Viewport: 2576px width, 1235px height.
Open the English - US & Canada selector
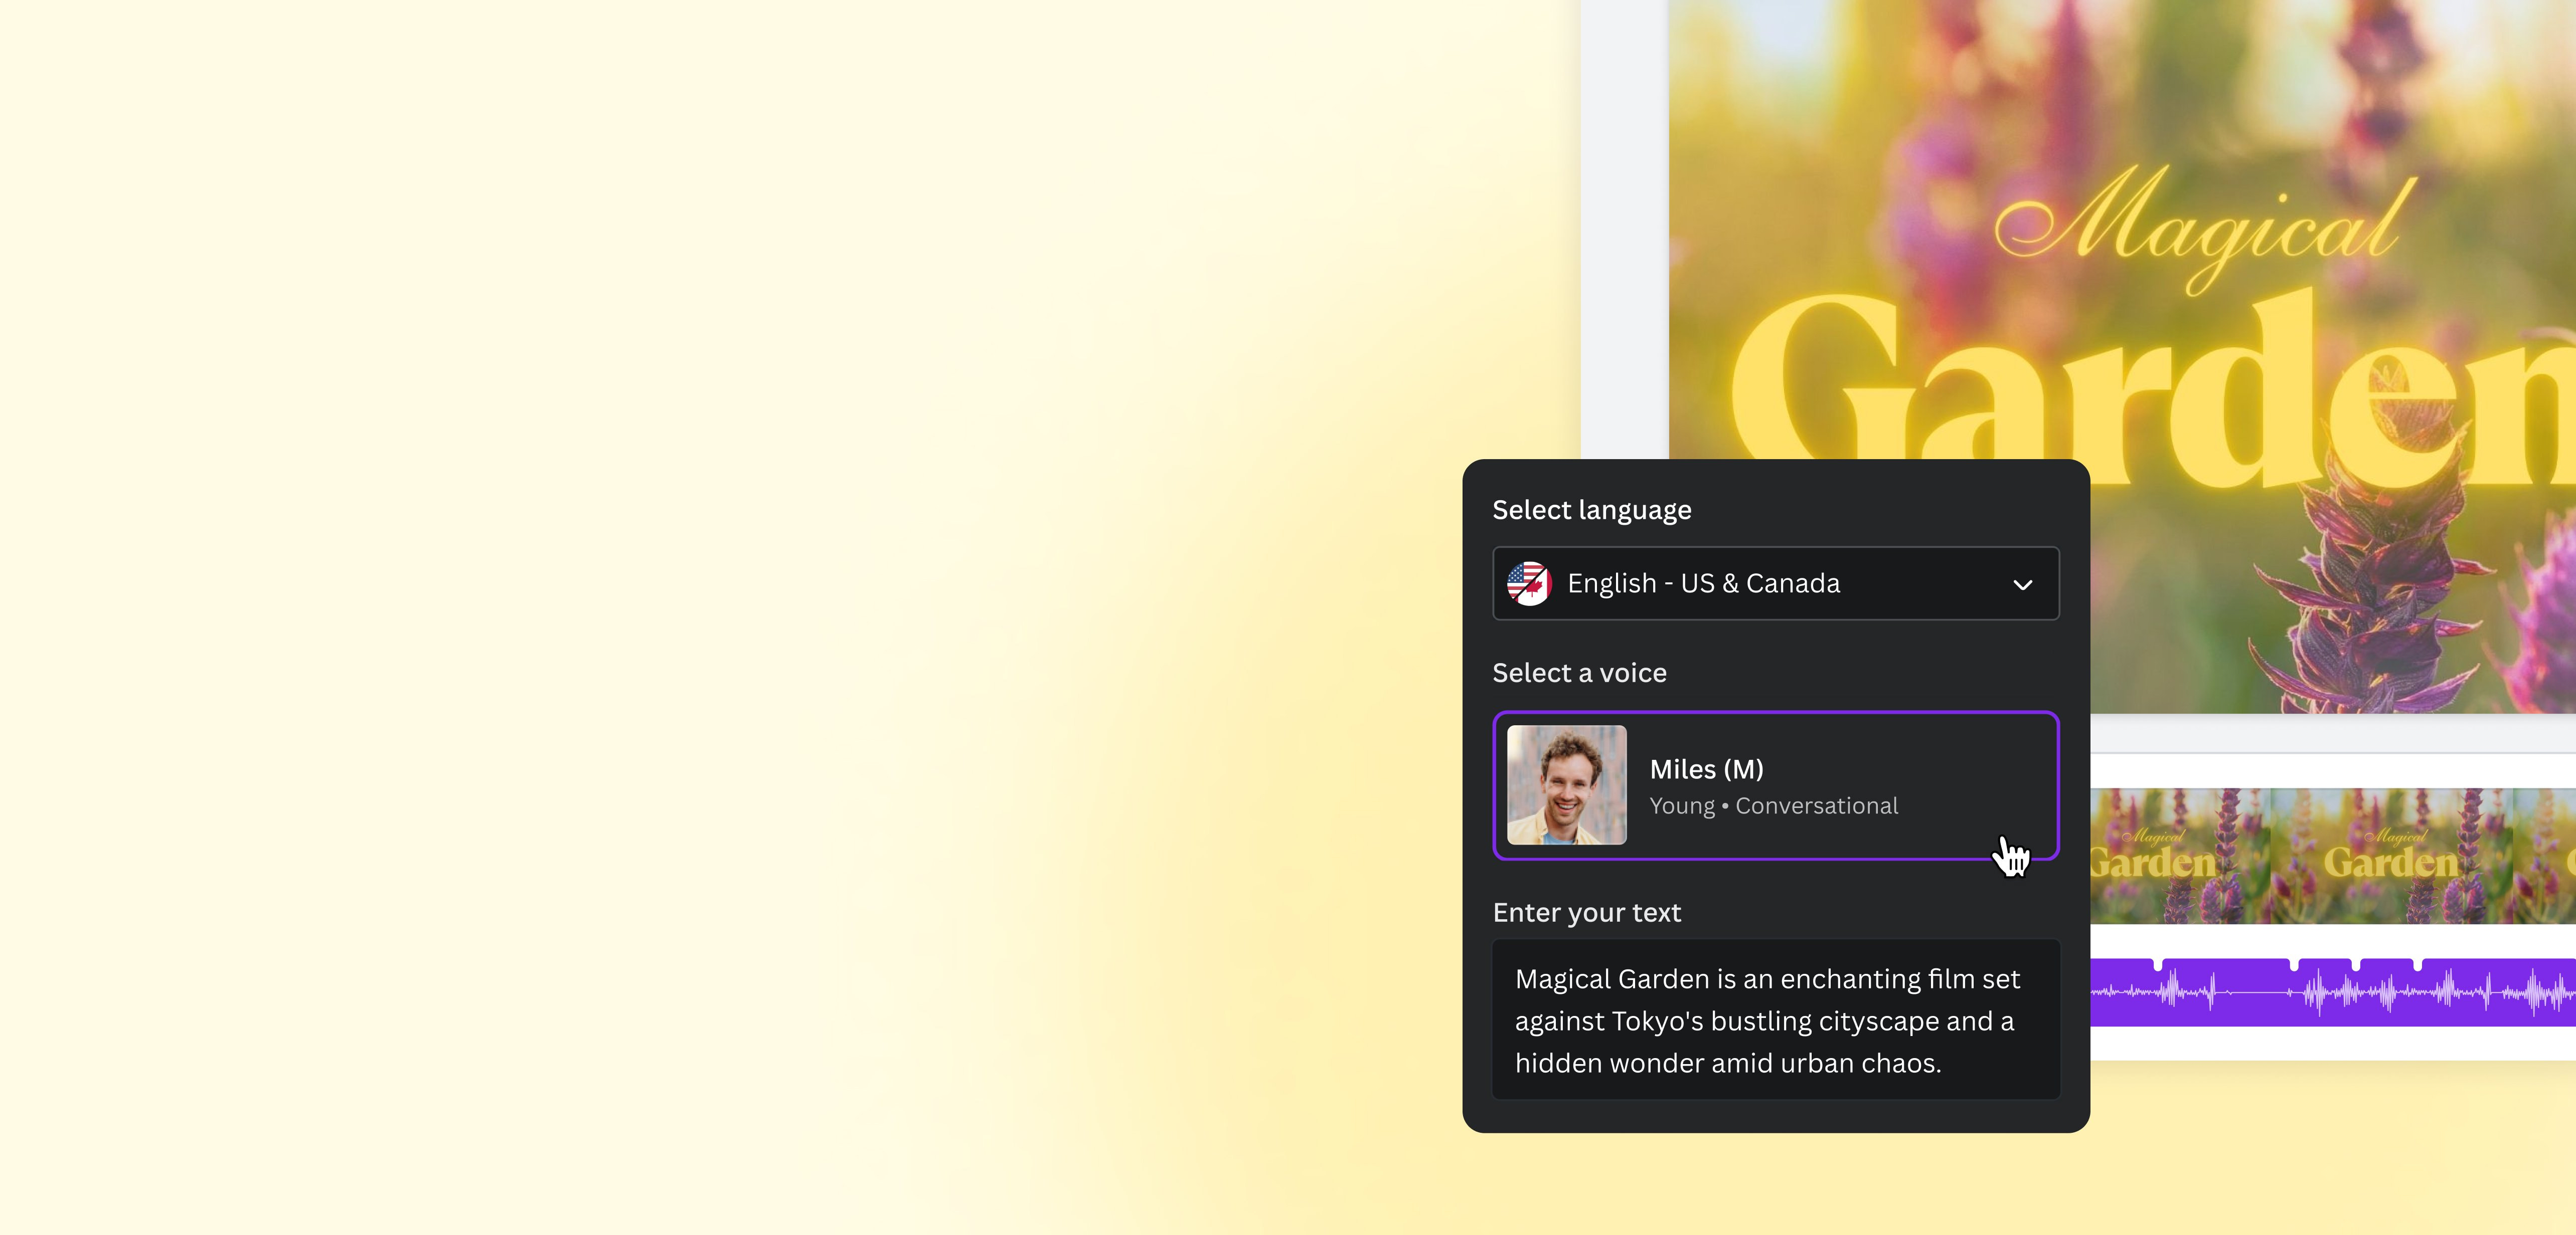coord(1775,583)
